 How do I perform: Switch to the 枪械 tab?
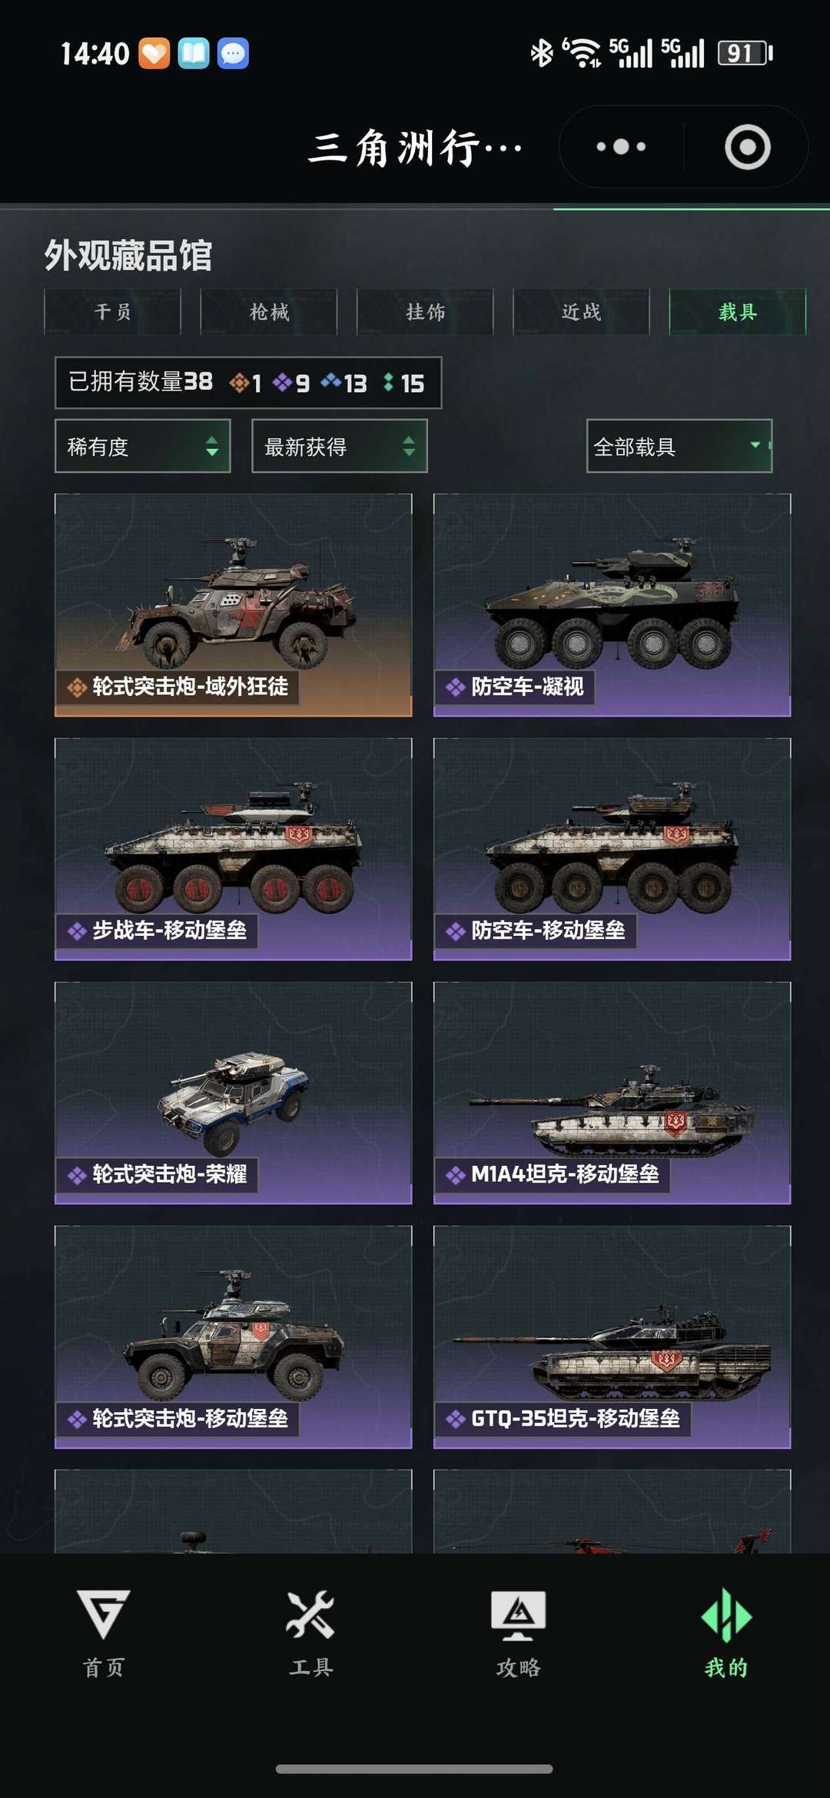tap(269, 311)
